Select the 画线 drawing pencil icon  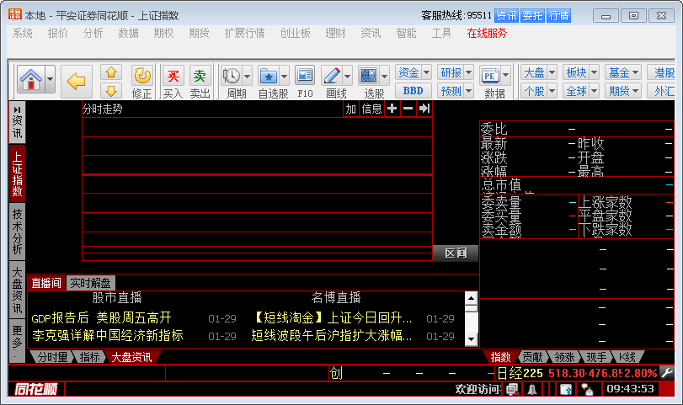[332, 76]
